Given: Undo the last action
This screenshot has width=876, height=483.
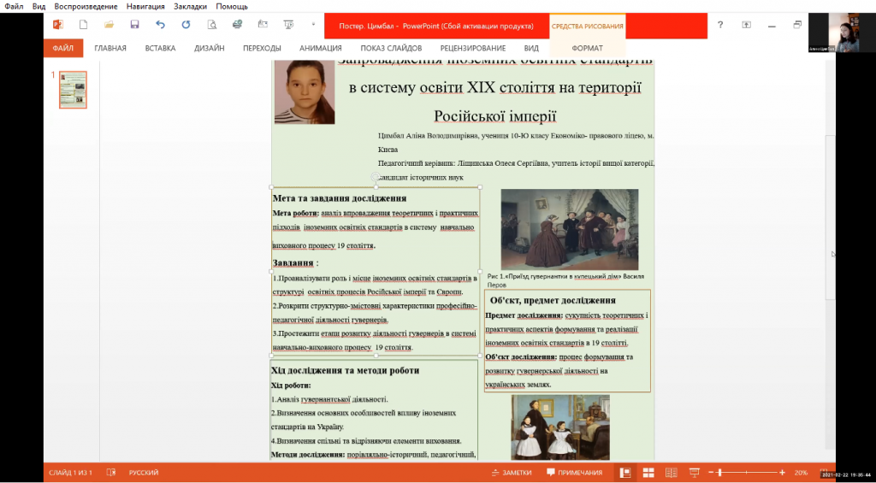Looking at the screenshot, I should pyautogui.click(x=160, y=25).
